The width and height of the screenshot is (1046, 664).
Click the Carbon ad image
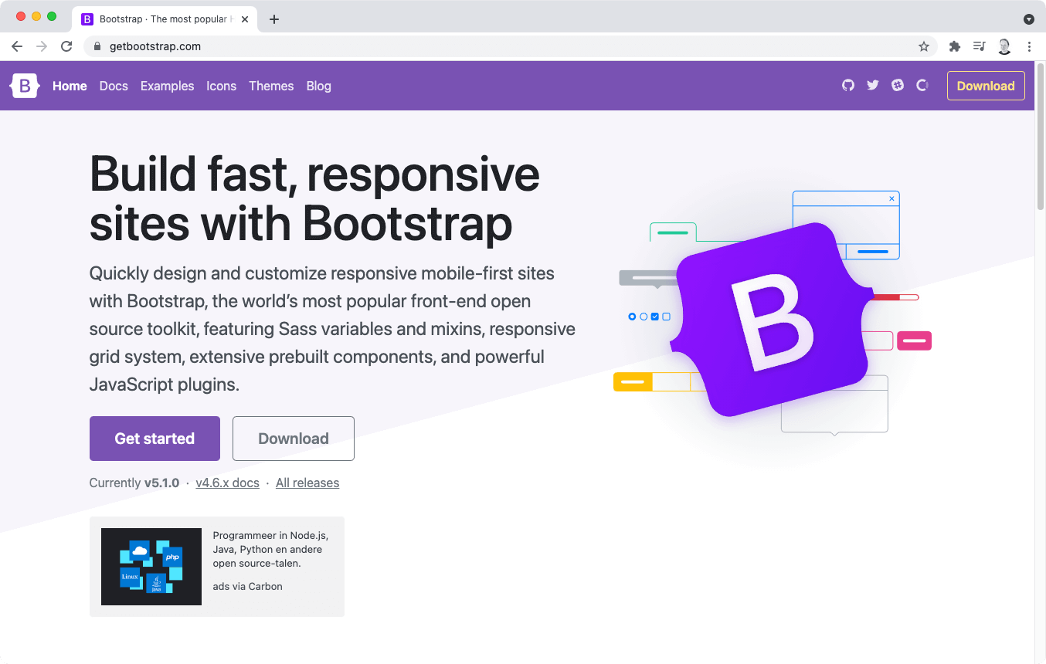pos(151,567)
